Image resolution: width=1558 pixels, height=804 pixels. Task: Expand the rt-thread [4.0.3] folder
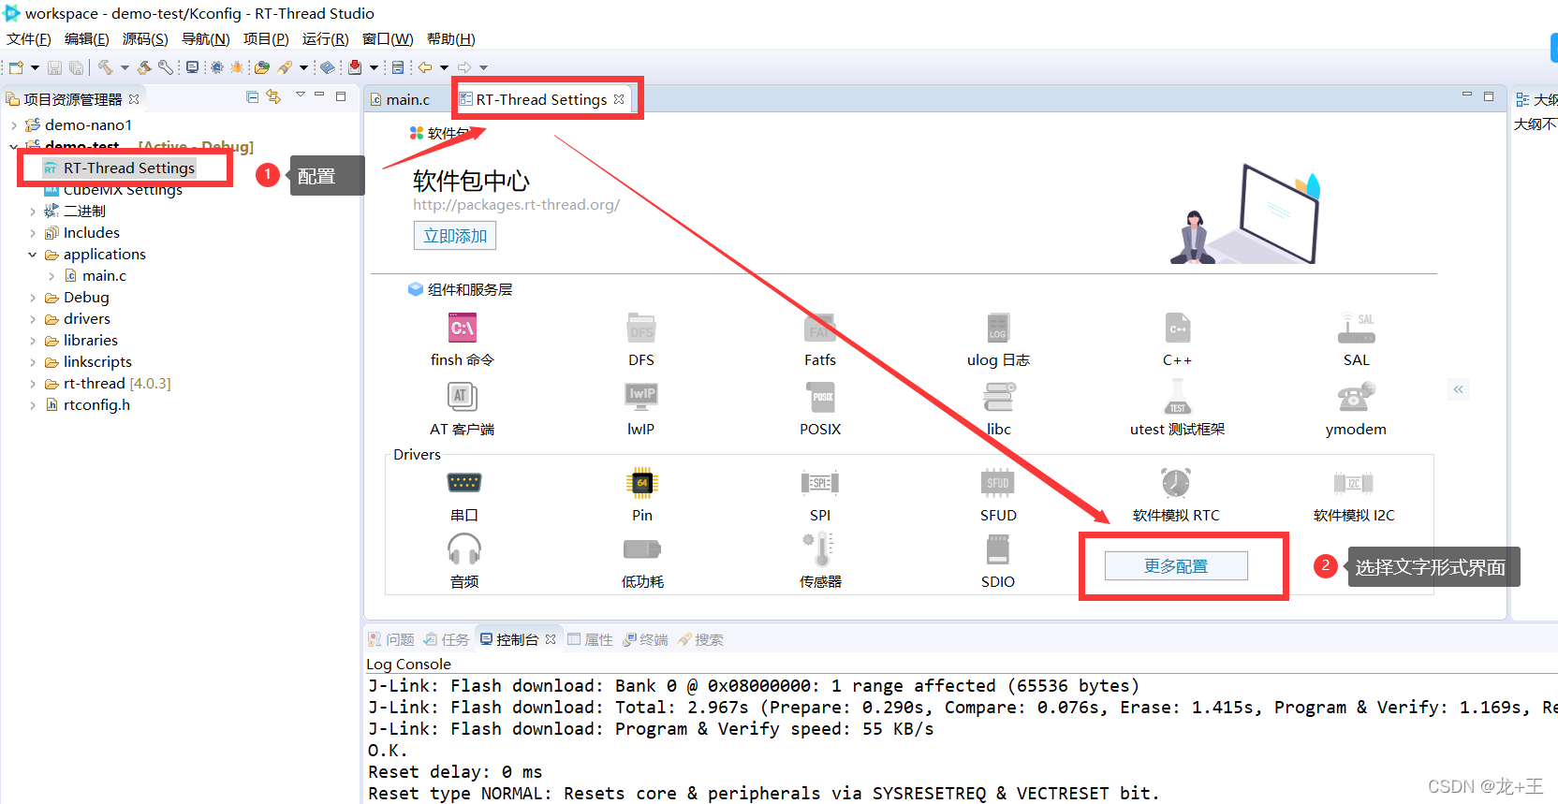(33, 383)
